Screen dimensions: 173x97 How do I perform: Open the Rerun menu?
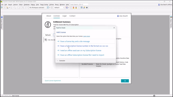57,5
